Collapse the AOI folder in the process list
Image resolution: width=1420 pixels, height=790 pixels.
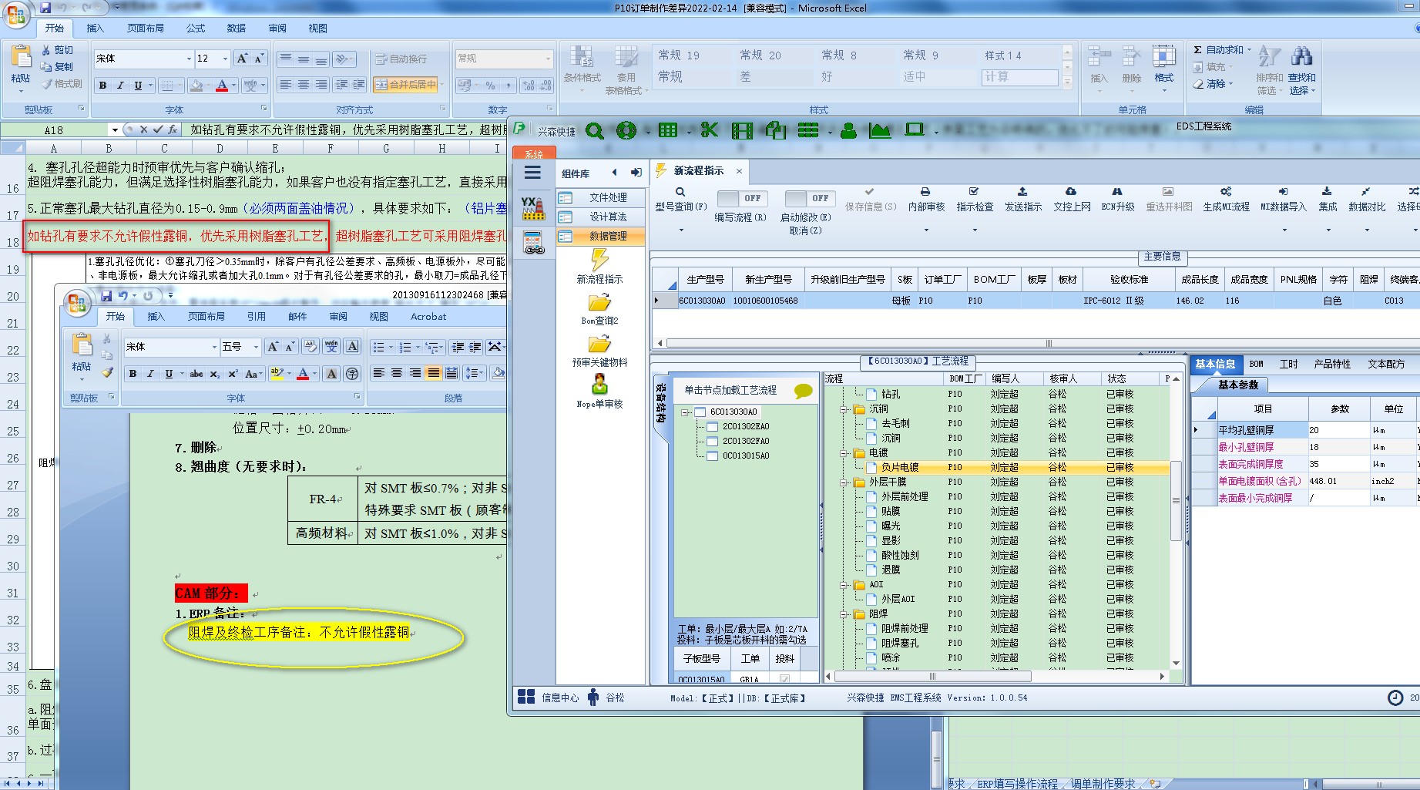(x=844, y=585)
